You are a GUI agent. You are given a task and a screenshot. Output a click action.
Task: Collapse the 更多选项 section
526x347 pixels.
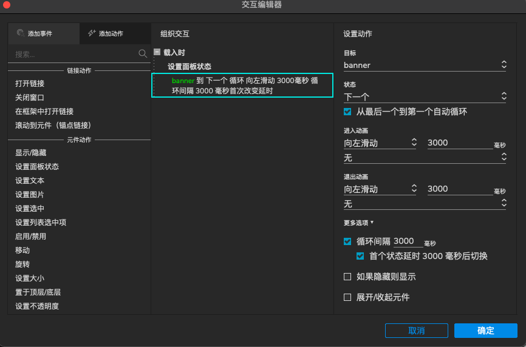[358, 223]
